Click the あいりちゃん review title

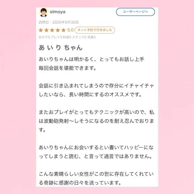point(61,47)
